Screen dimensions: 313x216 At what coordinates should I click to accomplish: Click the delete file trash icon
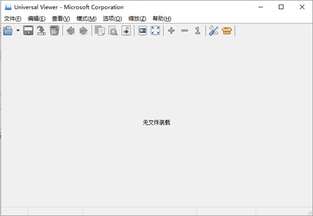(54, 31)
